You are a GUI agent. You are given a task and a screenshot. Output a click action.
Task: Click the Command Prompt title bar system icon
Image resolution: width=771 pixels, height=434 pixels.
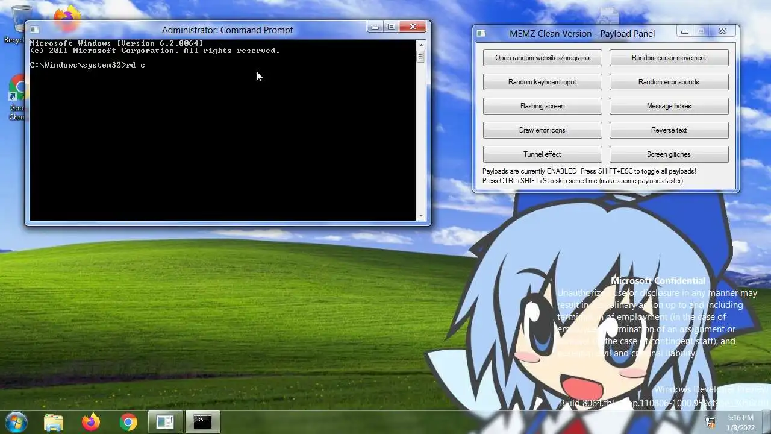click(34, 30)
